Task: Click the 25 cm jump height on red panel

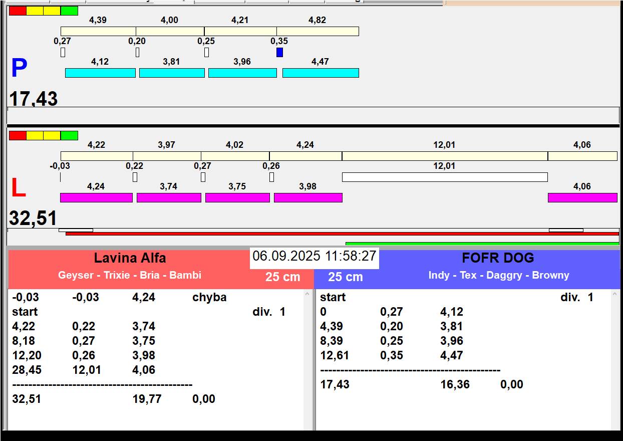Action: tap(282, 277)
